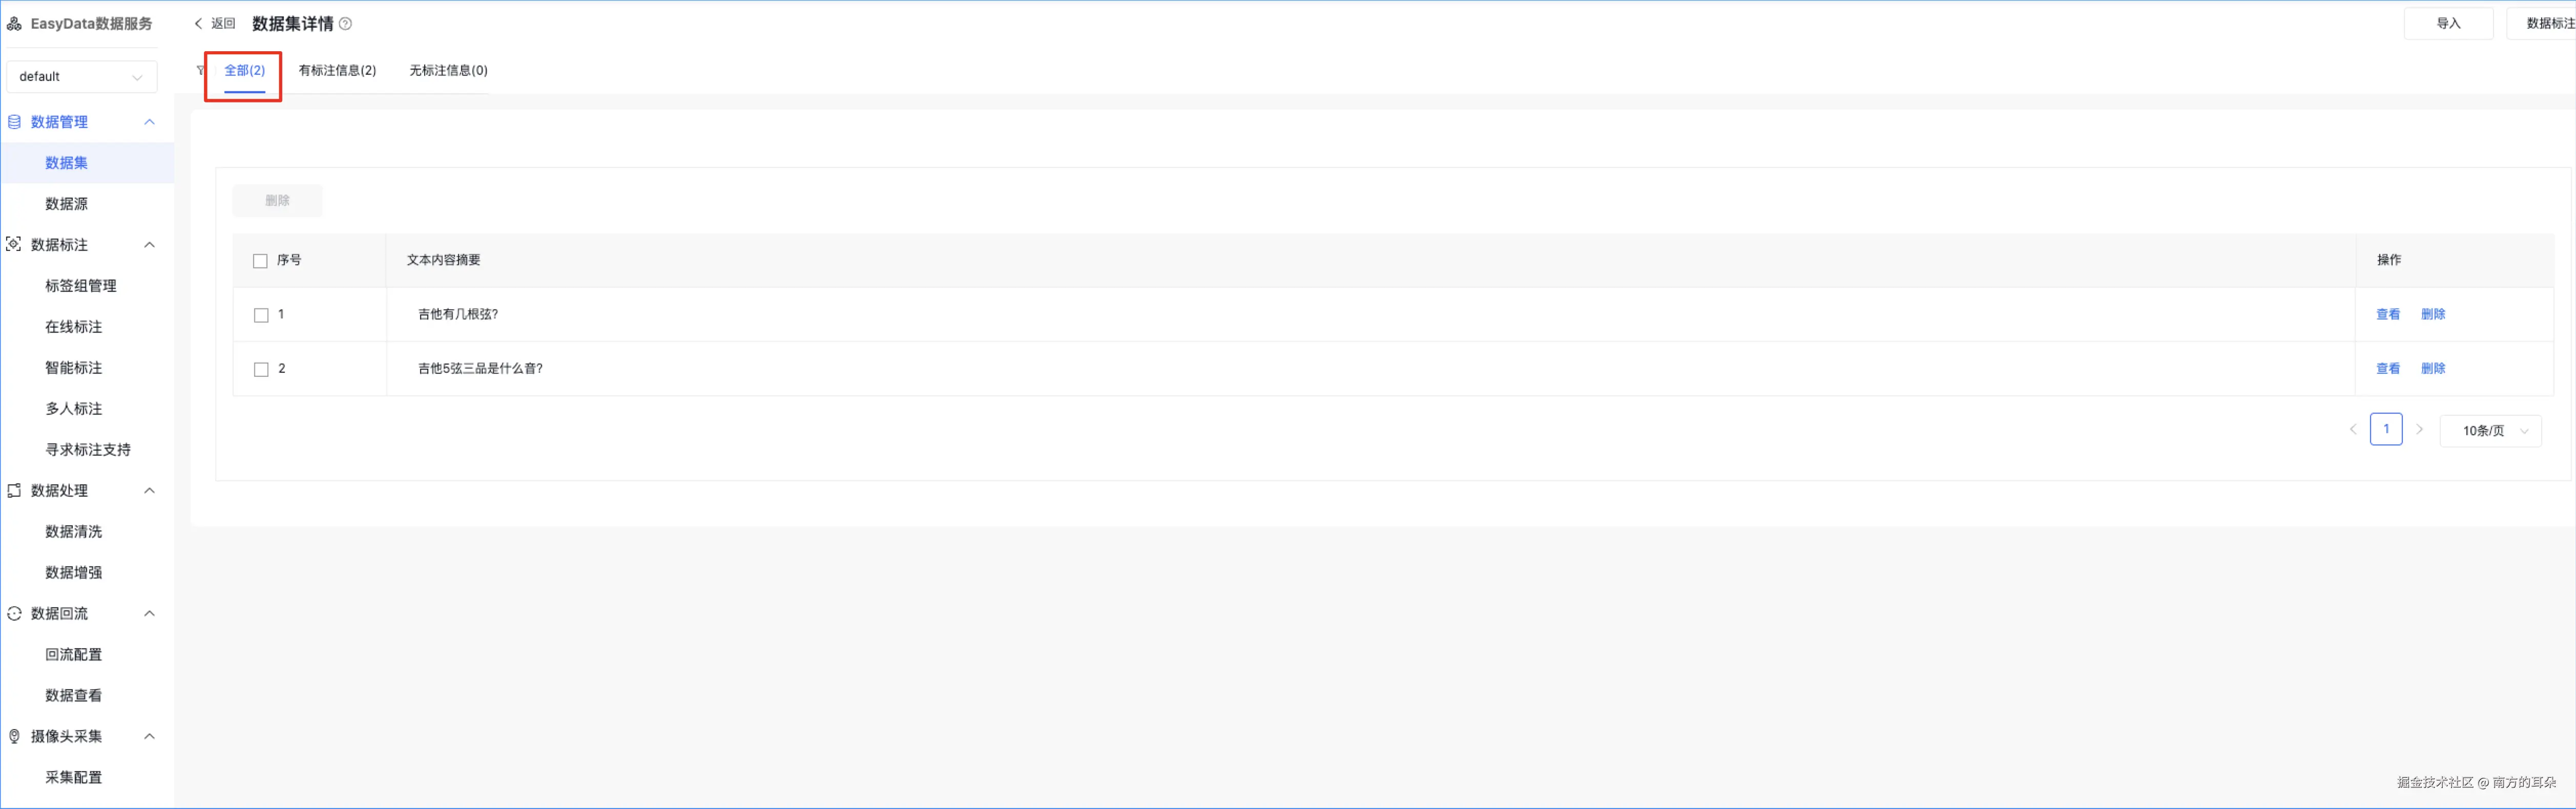Open the default project dropdown

coord(81,77)
